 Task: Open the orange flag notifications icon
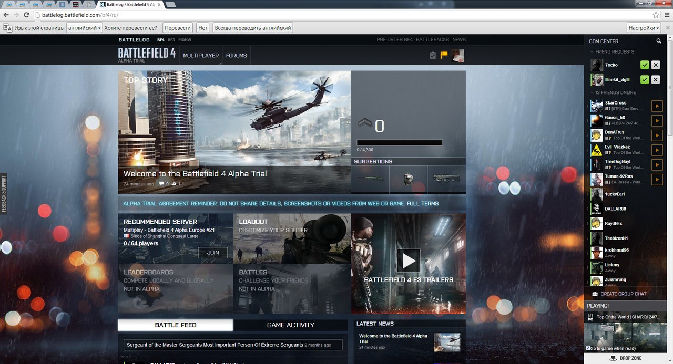pyautogui.click(x=444, y=55)
